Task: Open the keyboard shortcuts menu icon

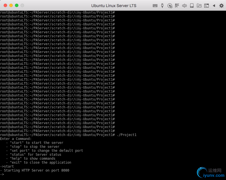Action: point(155,6)
